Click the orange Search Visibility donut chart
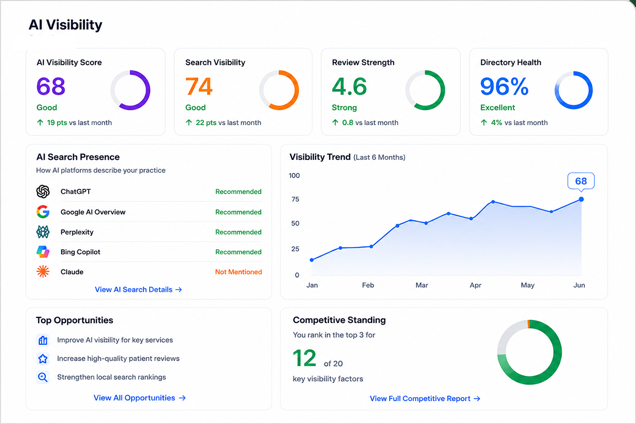The height and width of the screenshot is (424, 636). pyautogui.click(x=279, y=90)
